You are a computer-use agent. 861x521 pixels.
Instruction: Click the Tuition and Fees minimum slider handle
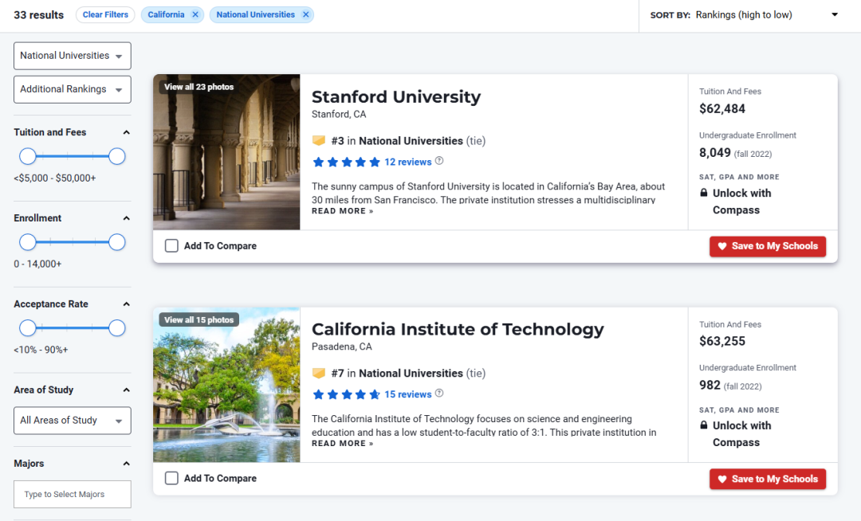[x=27, y=156]
